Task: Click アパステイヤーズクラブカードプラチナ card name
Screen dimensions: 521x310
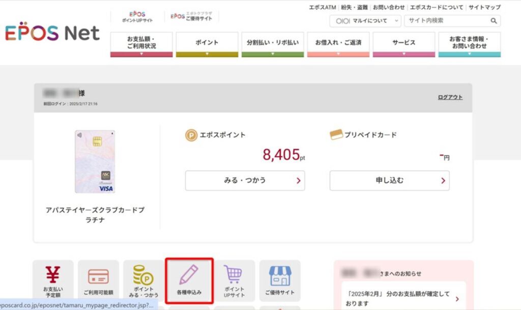Action: 95,215
